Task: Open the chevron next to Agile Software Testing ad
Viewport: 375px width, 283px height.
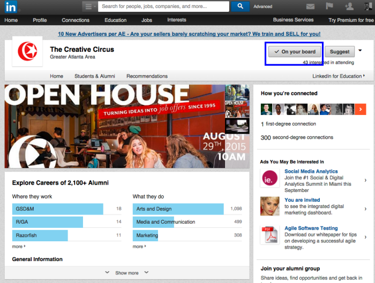Action: coord(365,237)
